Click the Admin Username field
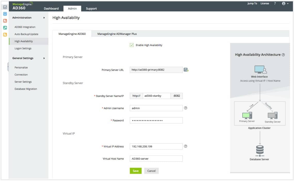Viewport: 295px width, 181px height. coord(157,108)
